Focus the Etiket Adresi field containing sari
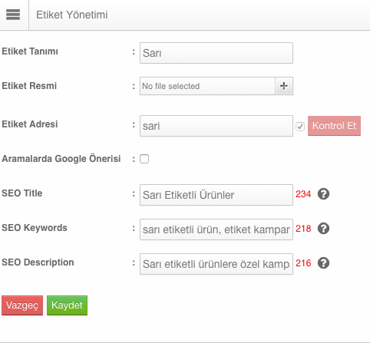370x343 pixels. (x=216, y=126)
